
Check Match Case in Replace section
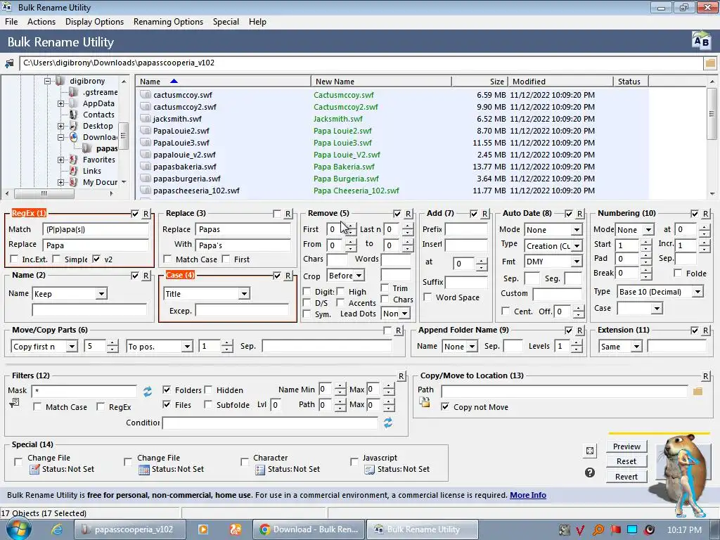point(167,259)
